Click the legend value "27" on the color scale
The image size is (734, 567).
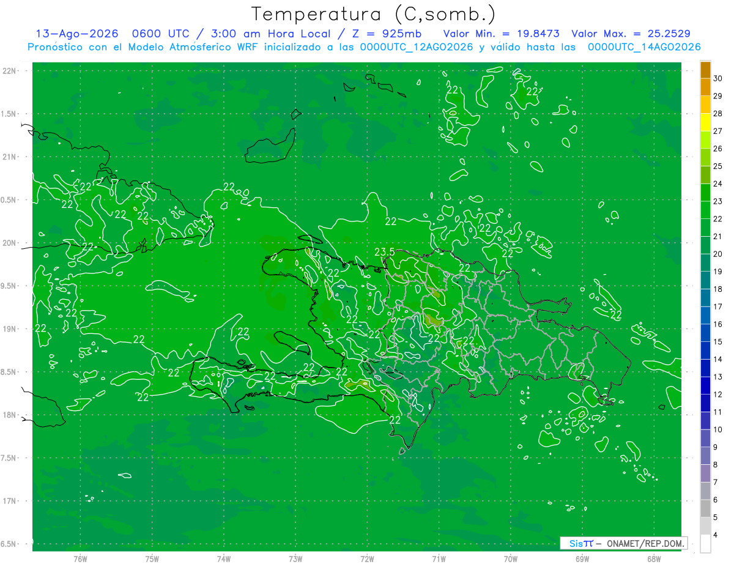point(718,131)
